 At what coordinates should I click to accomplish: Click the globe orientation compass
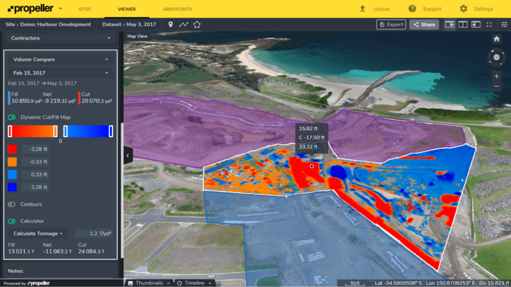click(496, 57)
